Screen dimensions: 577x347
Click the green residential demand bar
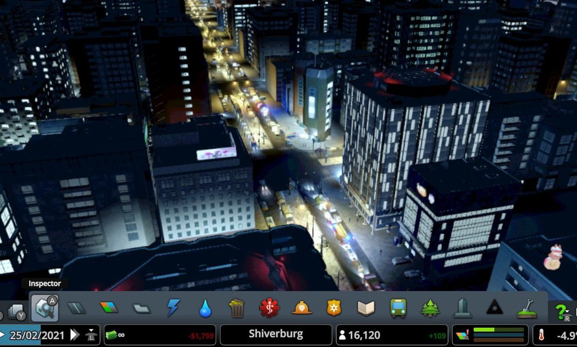(499, 330)
